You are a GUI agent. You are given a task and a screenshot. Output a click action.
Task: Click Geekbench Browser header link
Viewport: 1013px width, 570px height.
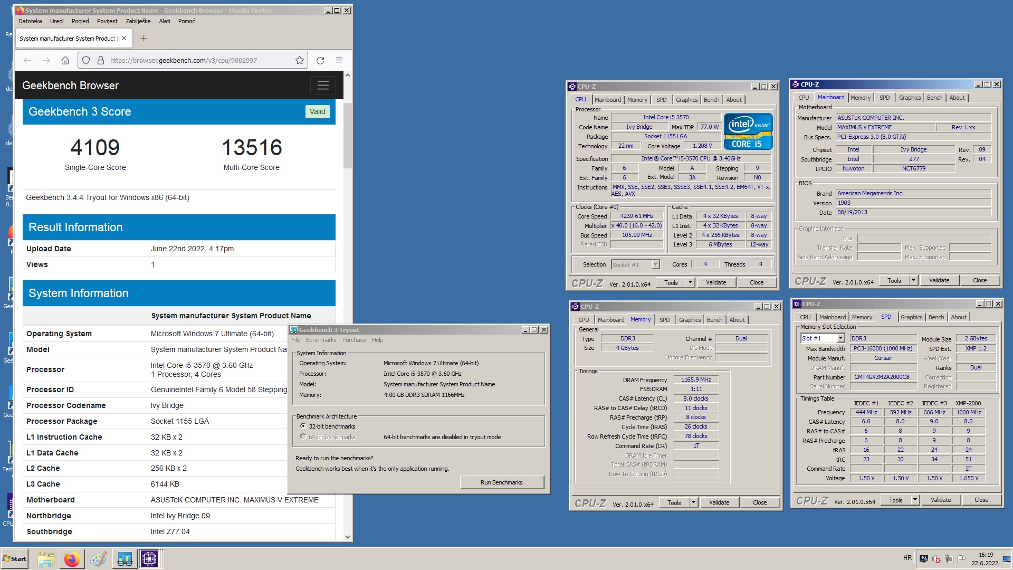point(70,85)
